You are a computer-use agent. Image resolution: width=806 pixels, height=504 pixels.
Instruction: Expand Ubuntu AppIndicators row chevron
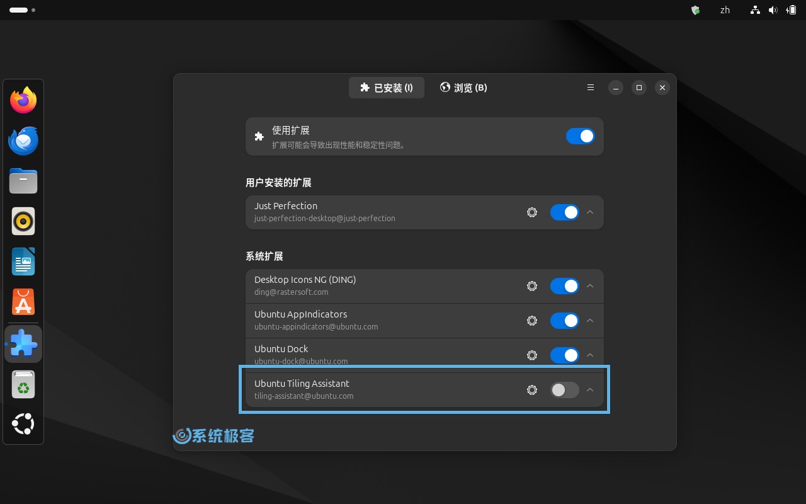[590, 321]
